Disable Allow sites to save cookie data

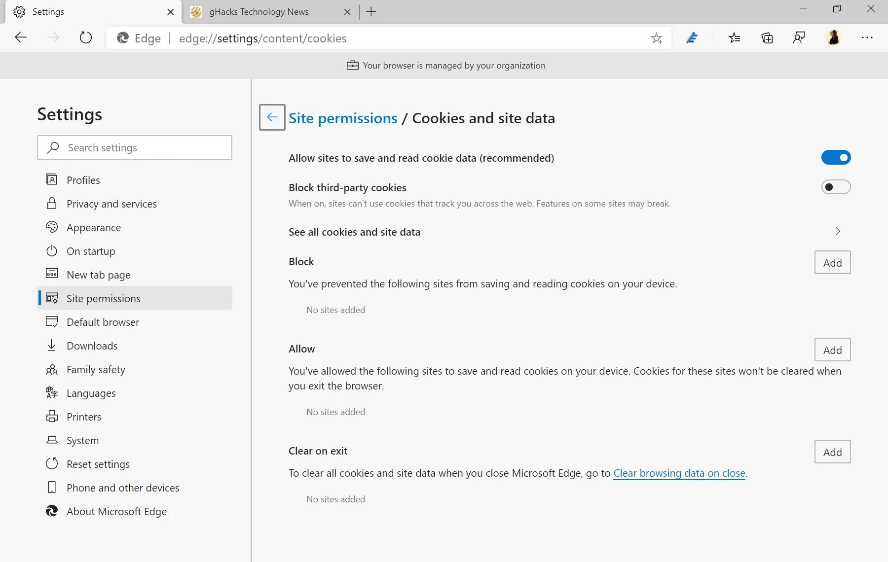836,158
